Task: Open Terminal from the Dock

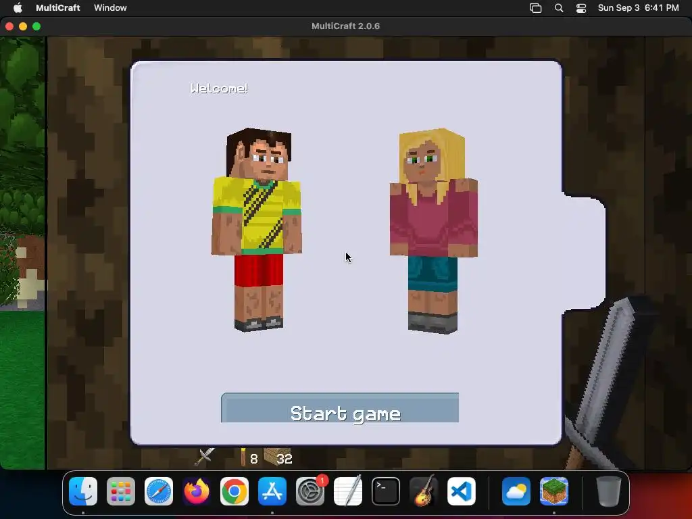Action: [386, 491]
